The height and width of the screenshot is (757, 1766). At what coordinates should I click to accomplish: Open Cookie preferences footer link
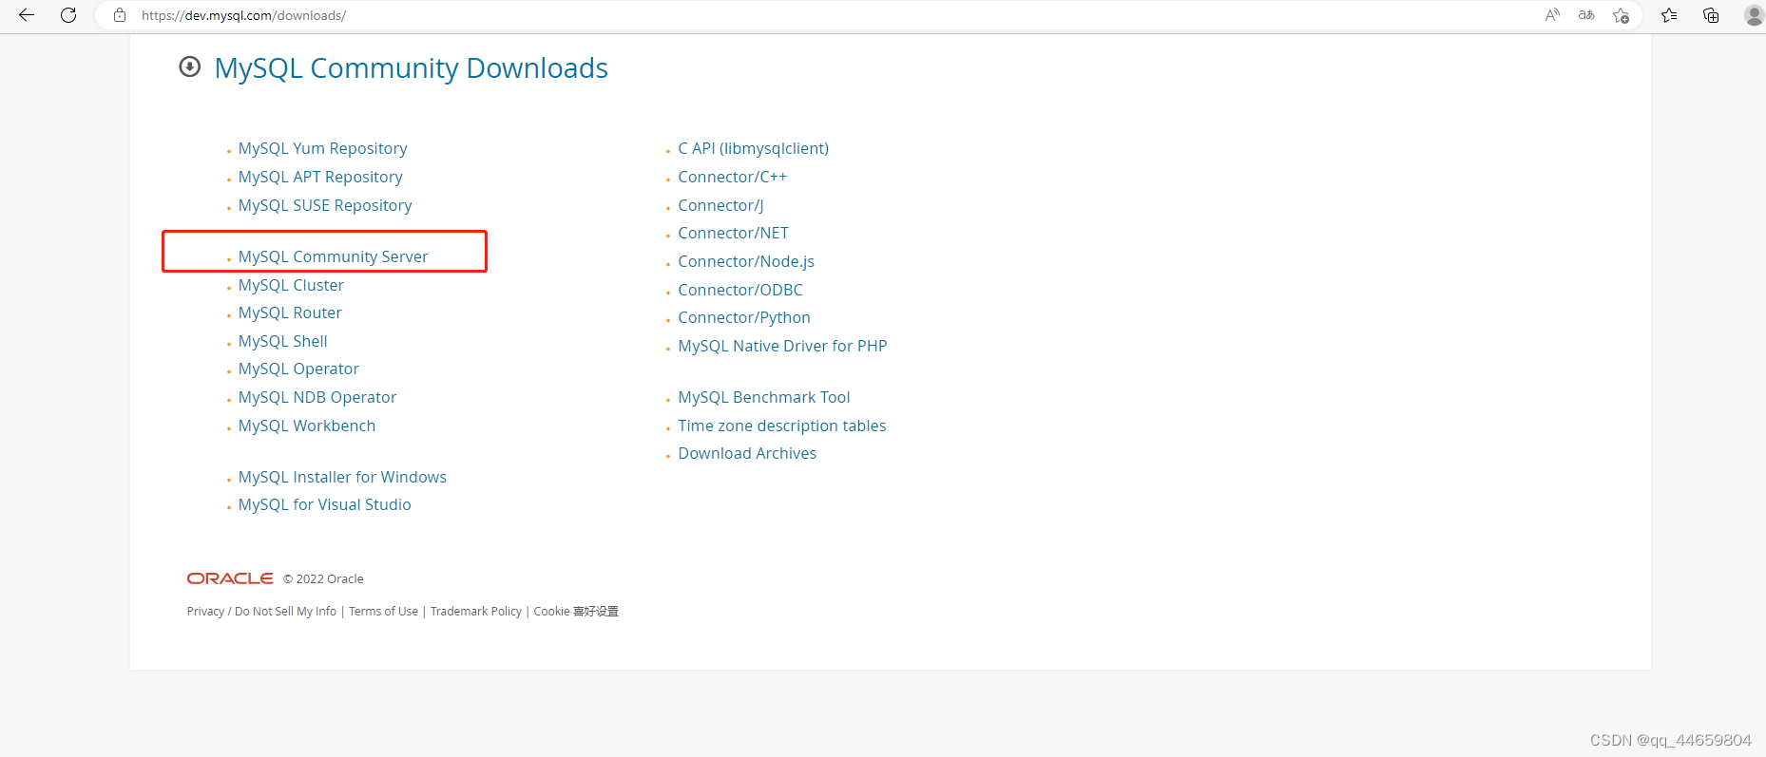[x=576, y=612]
